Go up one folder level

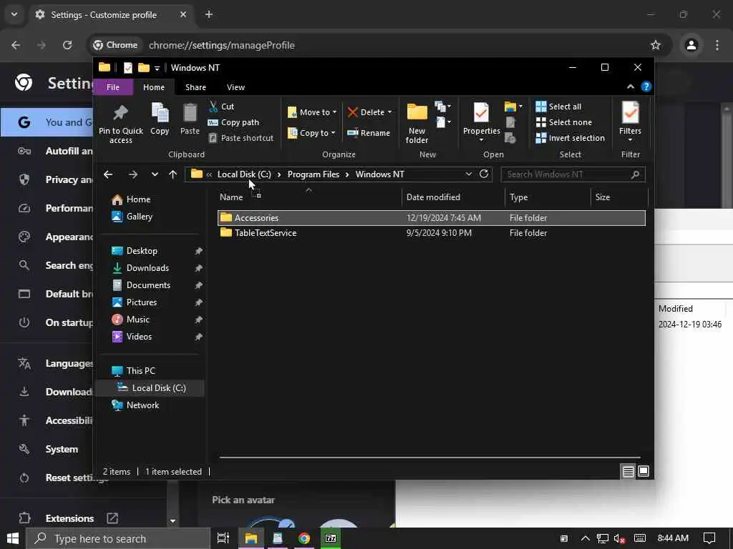click(x=173, y=174)
